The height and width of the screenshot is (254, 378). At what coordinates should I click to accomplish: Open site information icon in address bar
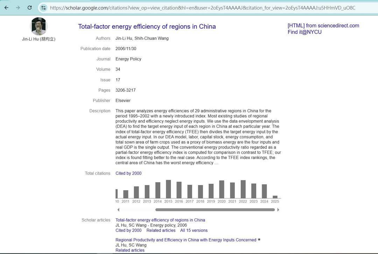click(x=43, y=7)
